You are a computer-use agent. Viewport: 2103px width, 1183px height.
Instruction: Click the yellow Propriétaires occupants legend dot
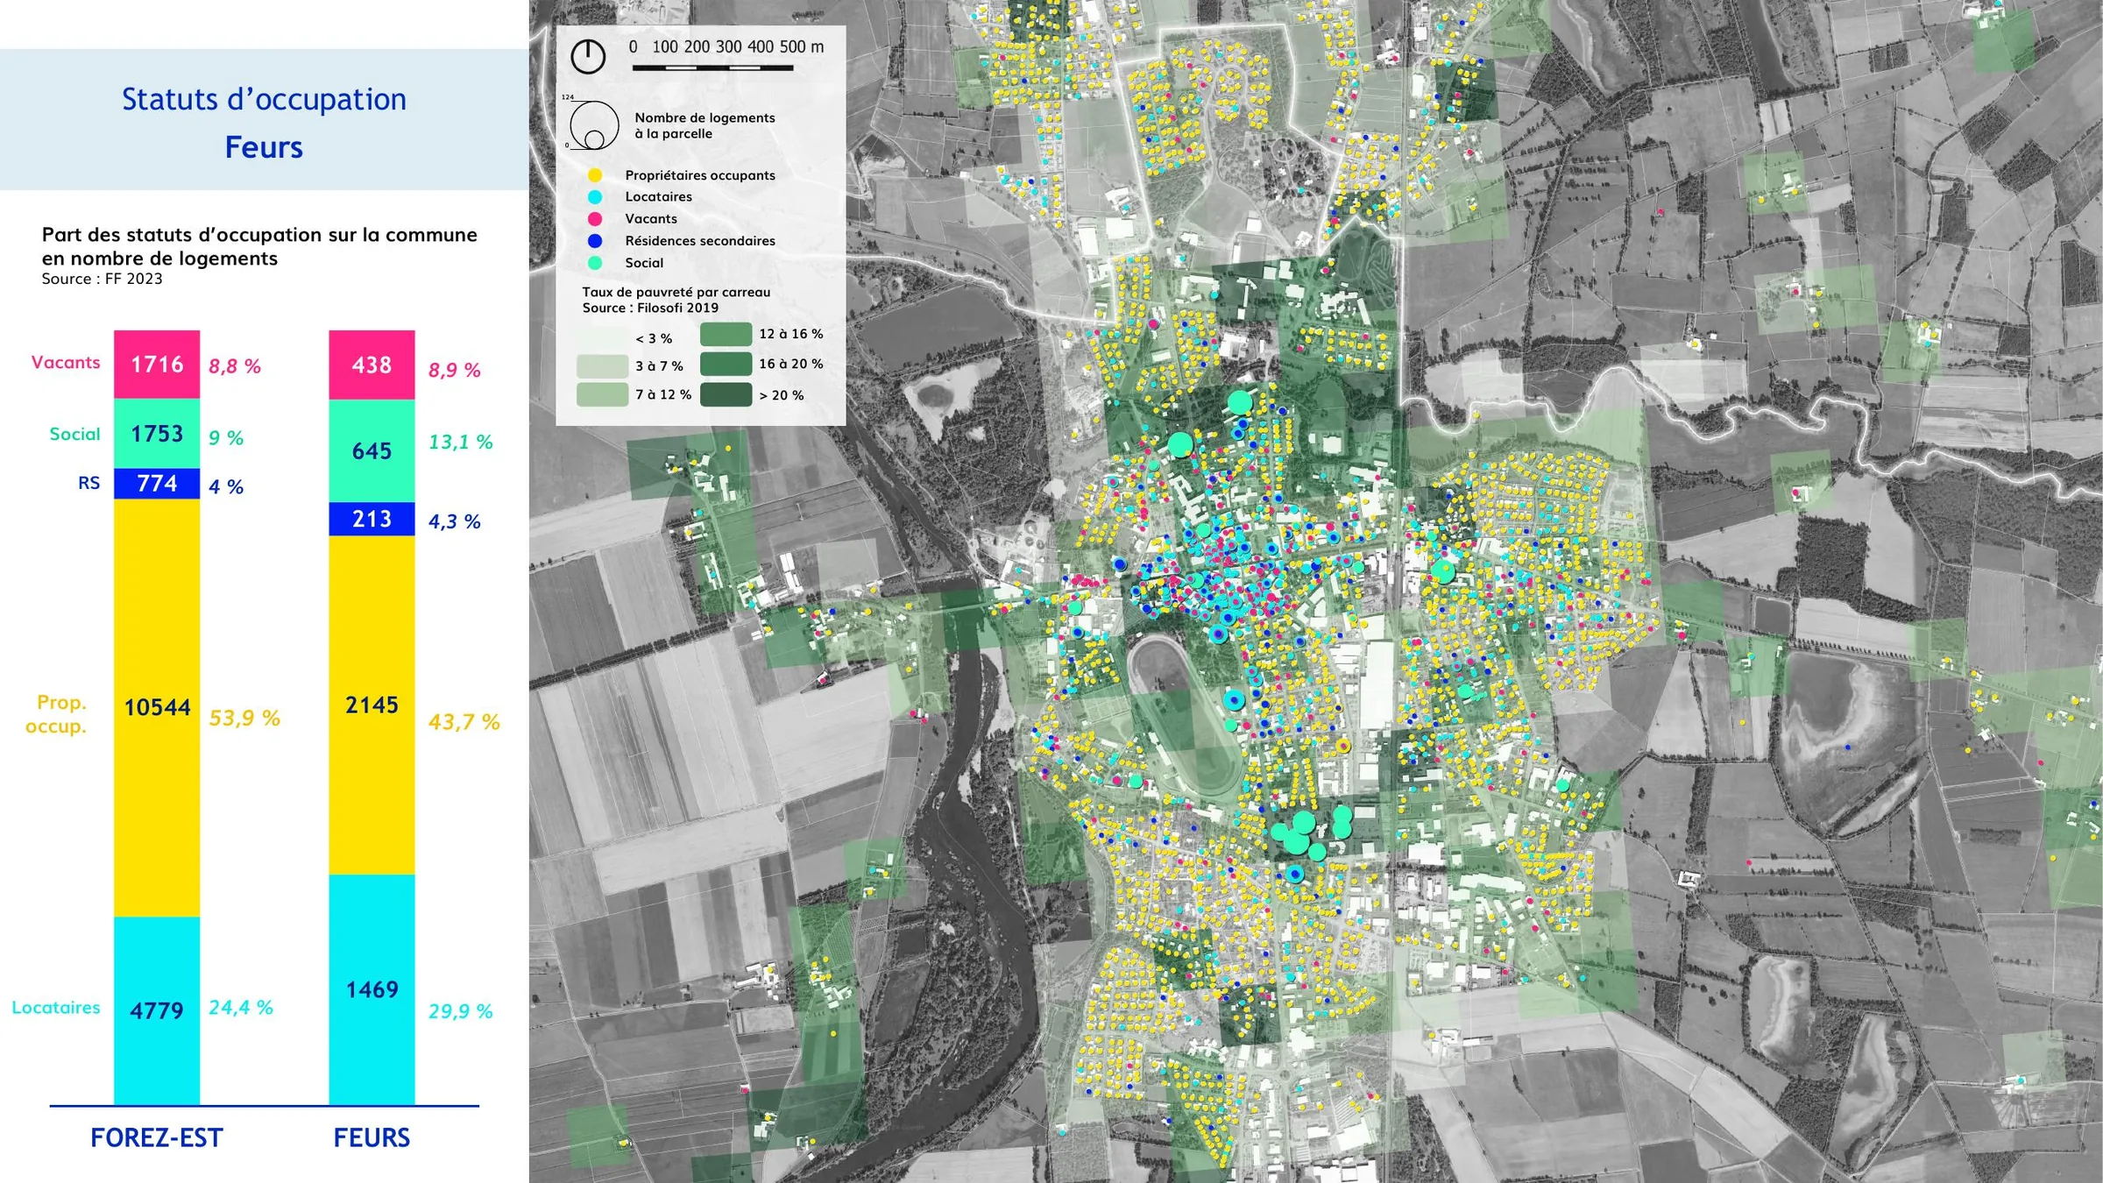[x=595, y=175]
